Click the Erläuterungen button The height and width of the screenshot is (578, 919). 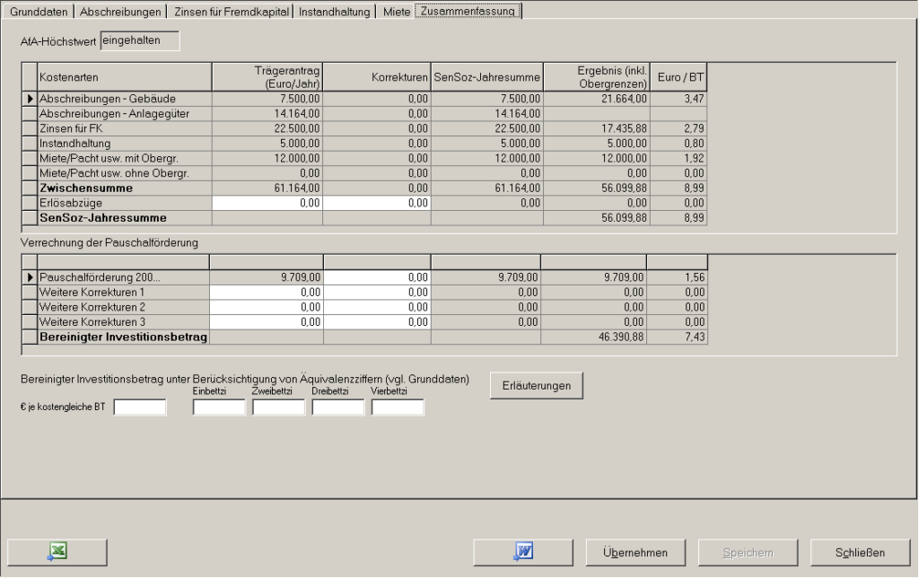(x=537, y=385)
